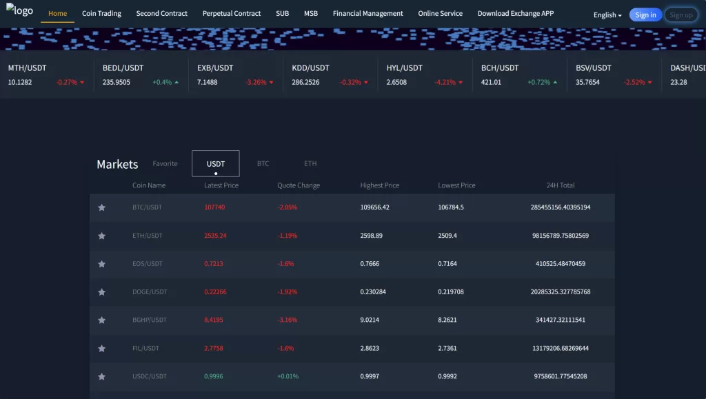Show the Favorite markets tab
This screenshot has width=706, height=399.
[x=165, y=164]
